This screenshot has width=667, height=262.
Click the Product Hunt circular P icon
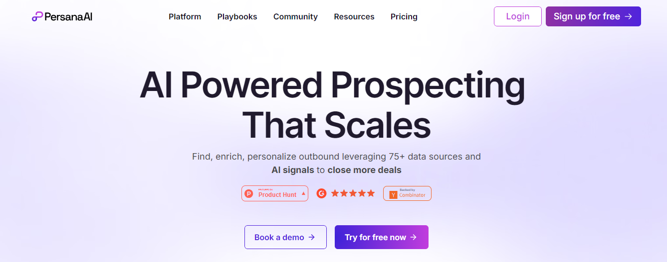click(x=249, y=194)
